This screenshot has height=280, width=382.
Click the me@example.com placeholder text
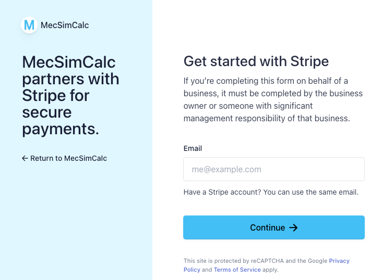pos(226,170)
